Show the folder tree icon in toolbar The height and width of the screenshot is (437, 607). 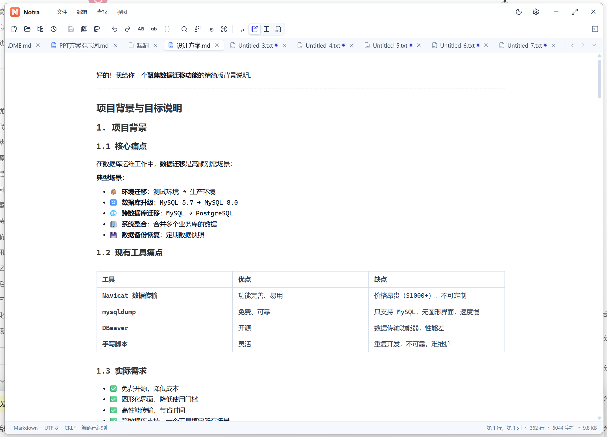(x=40, y=29)
